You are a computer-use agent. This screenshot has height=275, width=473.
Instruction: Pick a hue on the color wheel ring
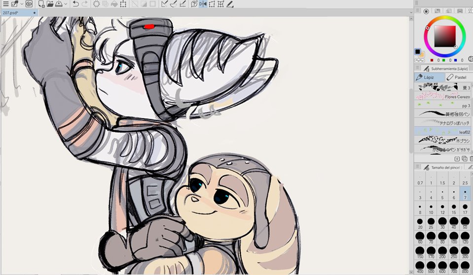pos(445,36)
